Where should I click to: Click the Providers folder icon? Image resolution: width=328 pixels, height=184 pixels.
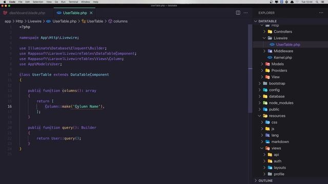coord(268,71)
